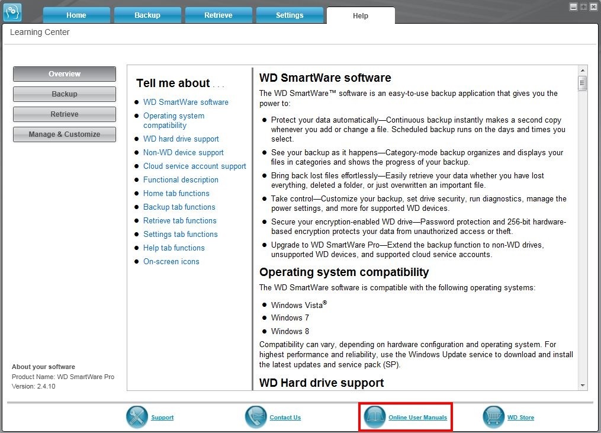The width and height of the screenshot is (601, 433).
Task: Select the Help tab
Action: coord(361,16)
